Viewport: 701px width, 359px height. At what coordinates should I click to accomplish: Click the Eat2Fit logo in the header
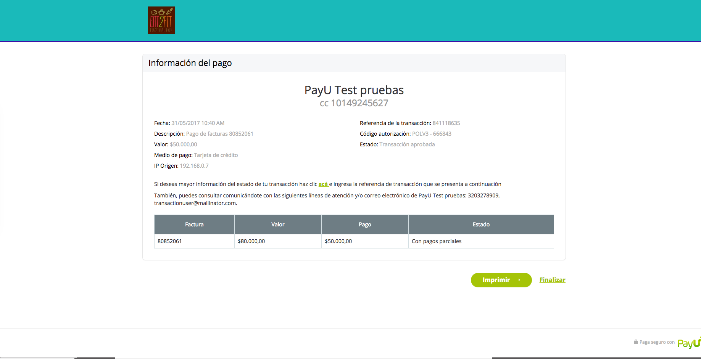[x=161, y=20]
